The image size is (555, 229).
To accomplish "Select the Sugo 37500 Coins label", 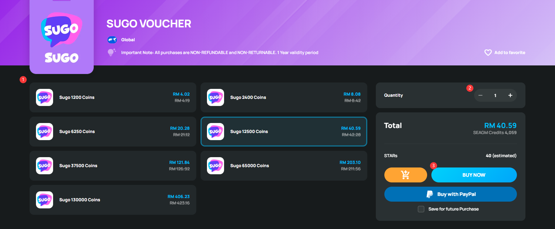I will [x=78, y=166].
